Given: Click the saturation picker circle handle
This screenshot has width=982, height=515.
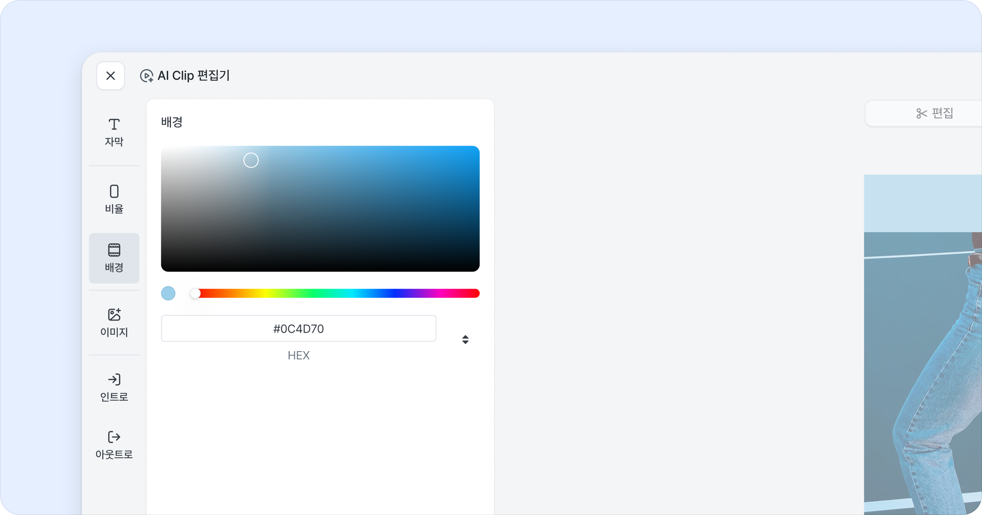Looking at the screenshot, I should [251, 160].
